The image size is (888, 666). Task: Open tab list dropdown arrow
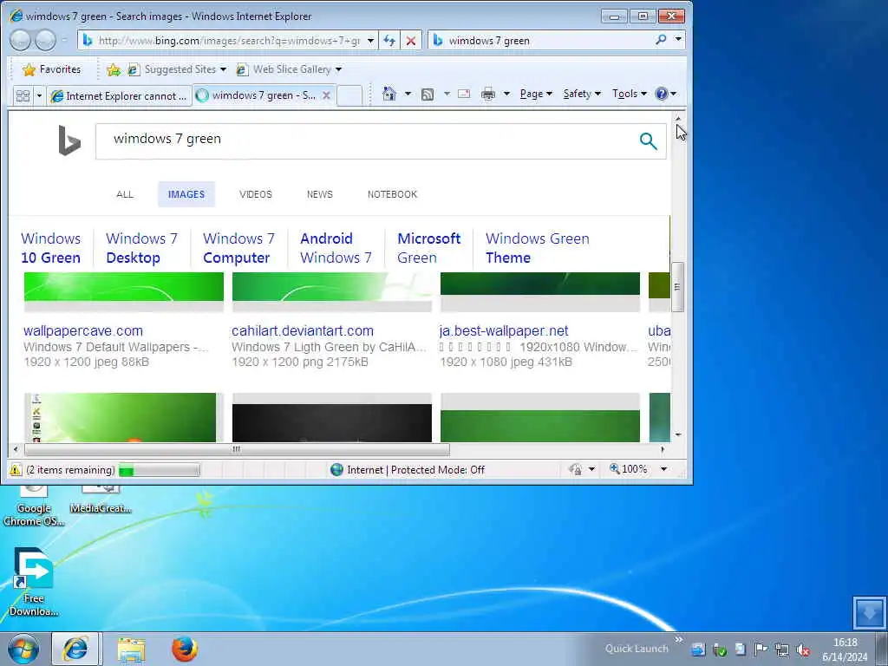coord(39,95)
